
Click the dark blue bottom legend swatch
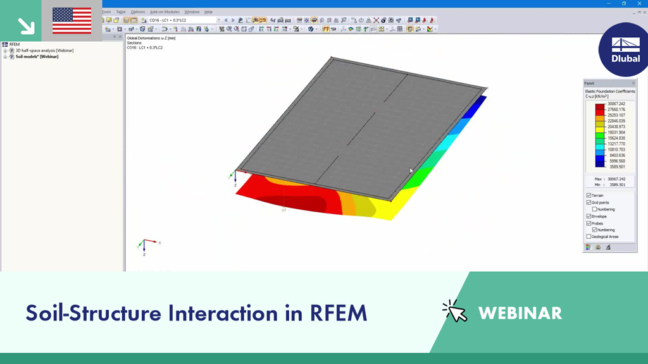coord(600,164)
